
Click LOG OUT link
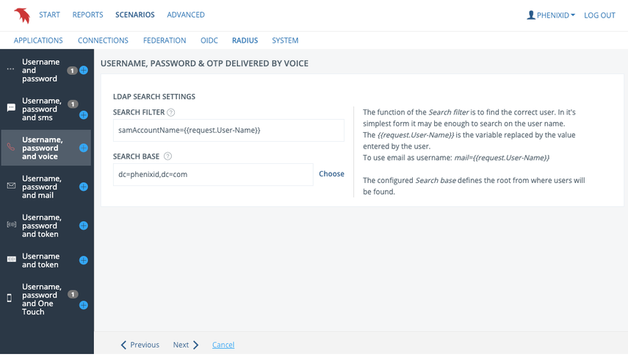599,15
